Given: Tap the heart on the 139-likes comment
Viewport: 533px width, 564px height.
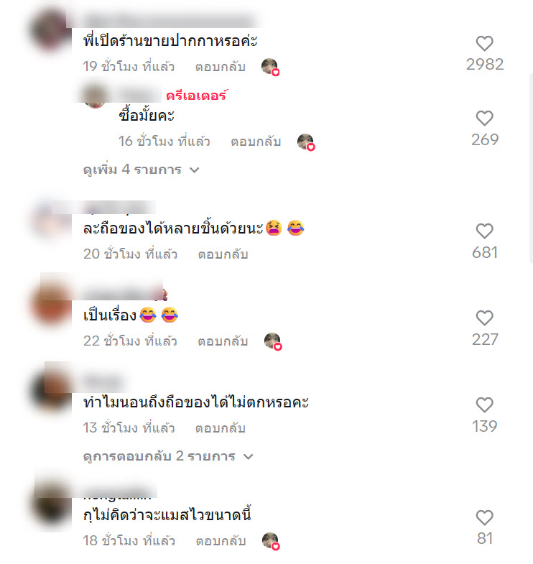Looking at the screenshot, I should pyautogui.click(x=484, y=405).
